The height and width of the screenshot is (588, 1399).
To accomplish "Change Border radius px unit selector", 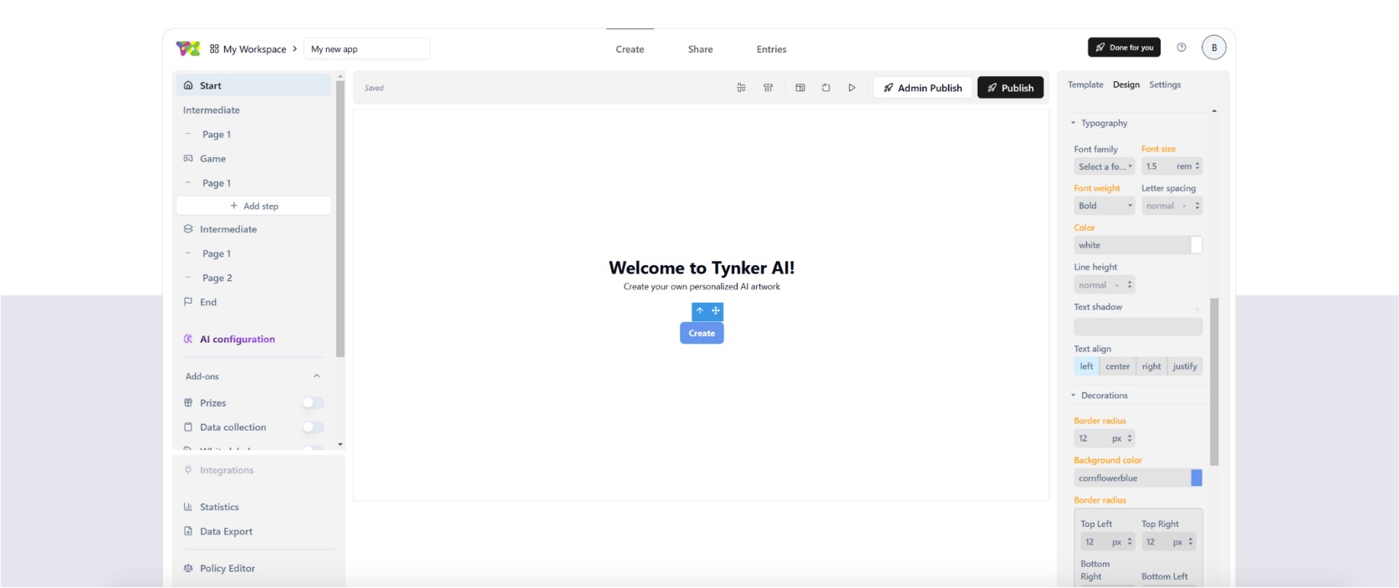I will coord(1122,438).
